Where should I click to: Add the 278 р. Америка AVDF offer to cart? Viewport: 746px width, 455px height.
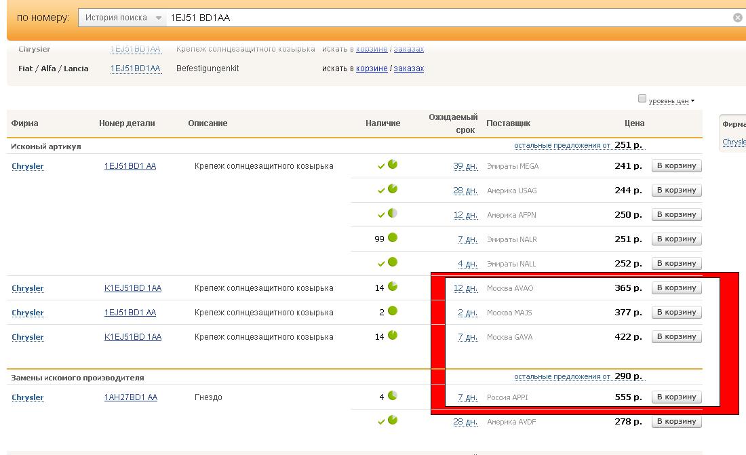point(677,421)
